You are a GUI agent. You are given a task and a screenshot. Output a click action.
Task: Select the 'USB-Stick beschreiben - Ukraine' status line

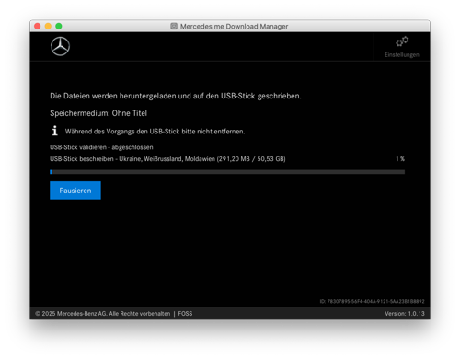click(167, 159)
